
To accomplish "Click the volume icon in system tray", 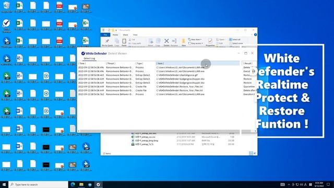I will 301,184.
